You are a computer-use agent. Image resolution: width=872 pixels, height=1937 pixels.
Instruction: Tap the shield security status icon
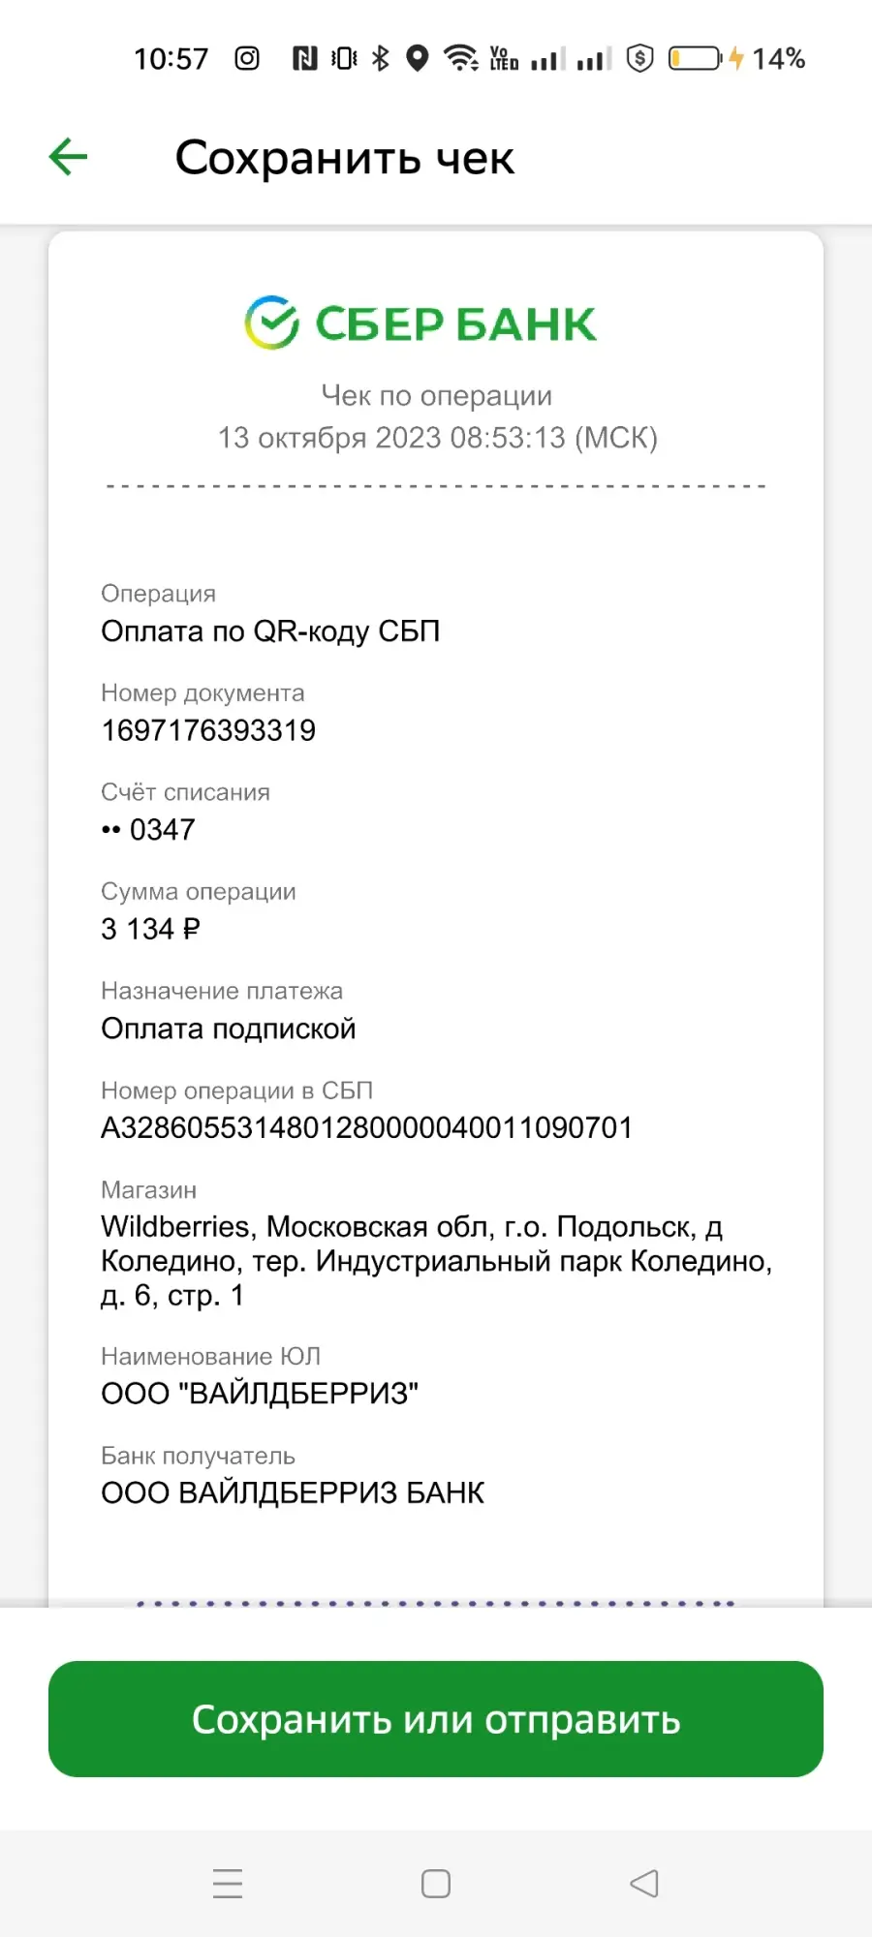tap(639, 59)
